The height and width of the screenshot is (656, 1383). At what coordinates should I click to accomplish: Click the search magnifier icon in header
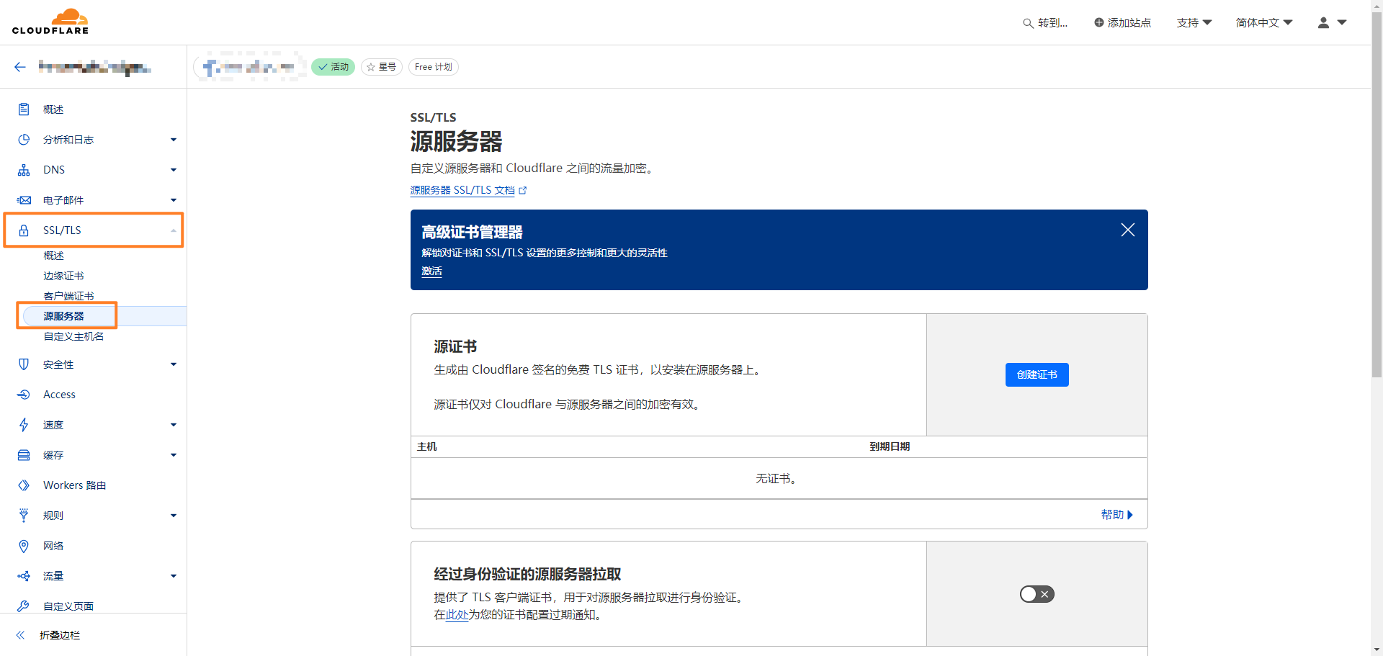(1028, 23)
